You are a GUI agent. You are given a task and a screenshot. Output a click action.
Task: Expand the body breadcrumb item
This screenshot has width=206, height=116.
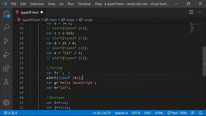tap(70, 20)
